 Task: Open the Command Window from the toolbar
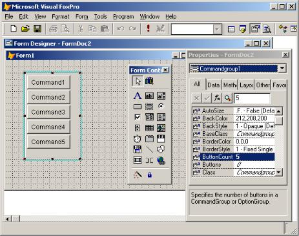[x=231, y=29]
